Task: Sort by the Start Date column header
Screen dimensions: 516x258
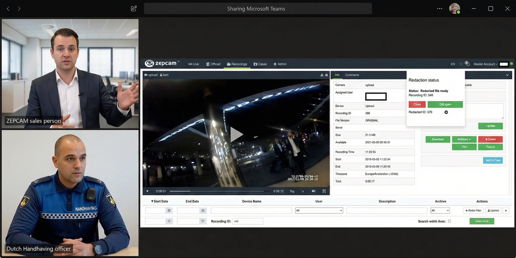Action: pyautogui.click(x=159, y=201)
